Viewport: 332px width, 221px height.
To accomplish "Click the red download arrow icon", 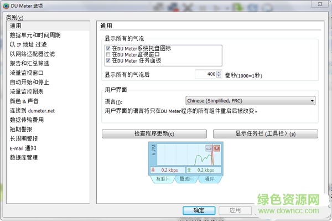I will coord(153,169).
